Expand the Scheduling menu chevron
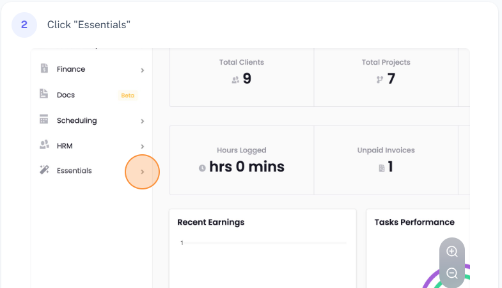The width and height of the screenshot is (502, 288). pos(142,121)
